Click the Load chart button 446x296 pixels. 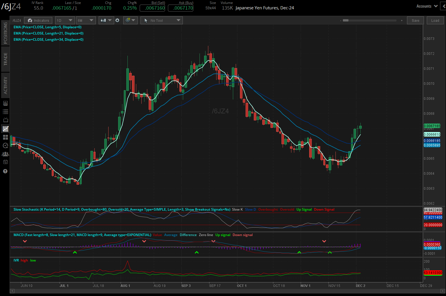pos(435,20)
